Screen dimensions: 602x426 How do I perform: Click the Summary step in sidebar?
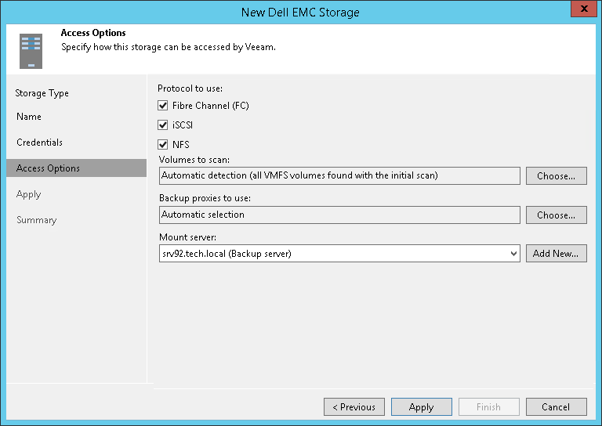(37, 220)
